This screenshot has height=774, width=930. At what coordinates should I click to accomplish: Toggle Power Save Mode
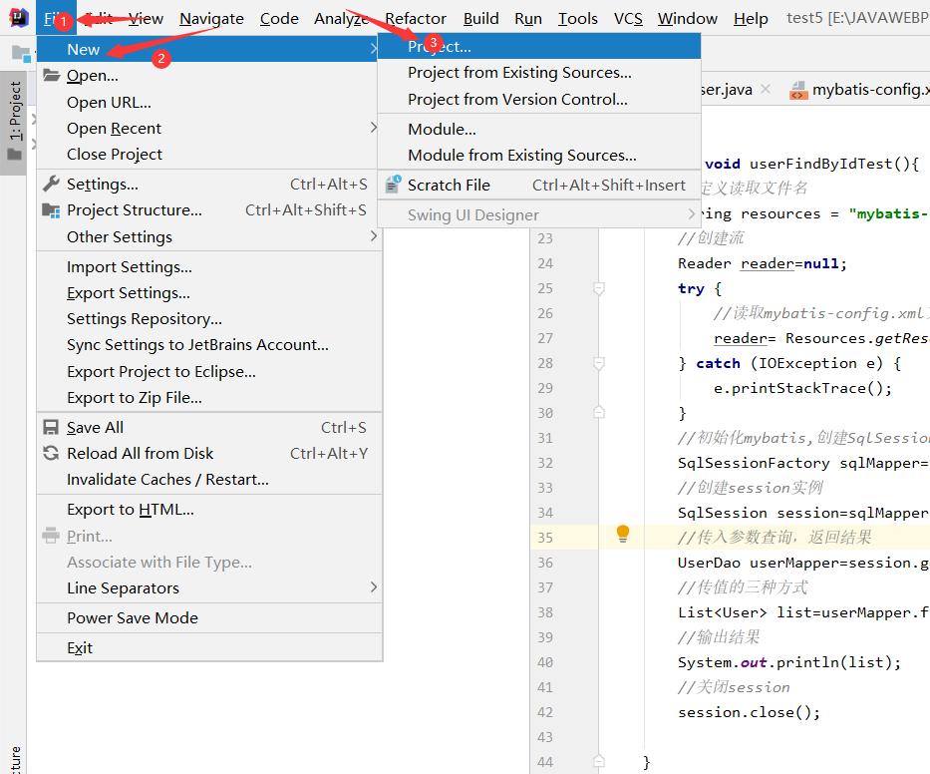[209, 617]
